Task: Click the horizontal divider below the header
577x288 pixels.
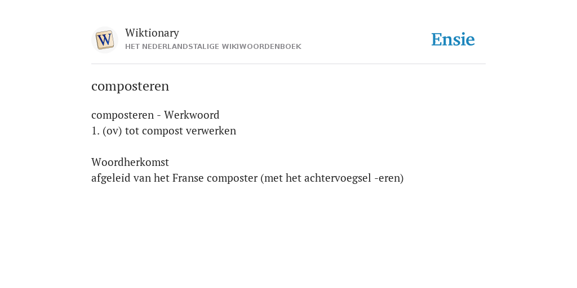Action: point(288,64)
